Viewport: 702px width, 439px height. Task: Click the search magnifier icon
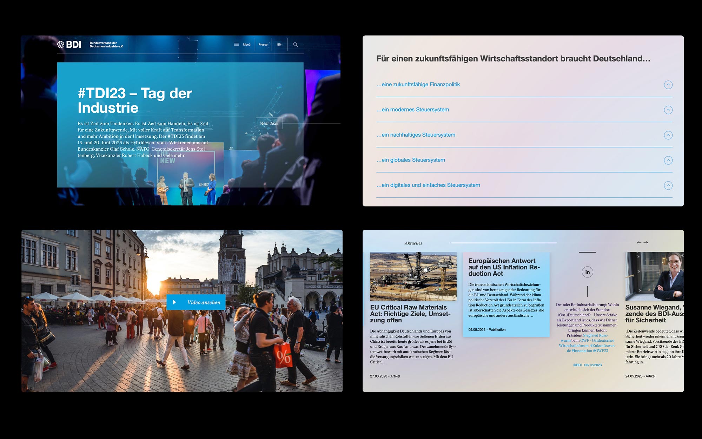[296, 45]
